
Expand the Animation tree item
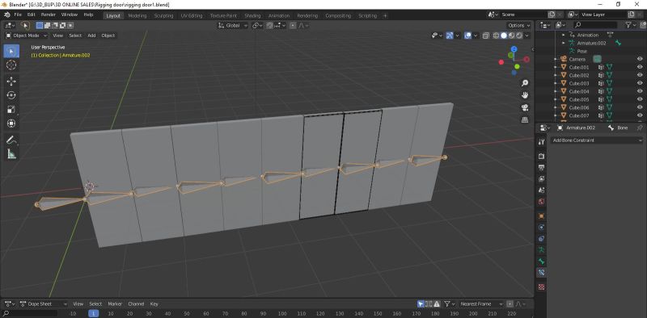tap(564, 35)
